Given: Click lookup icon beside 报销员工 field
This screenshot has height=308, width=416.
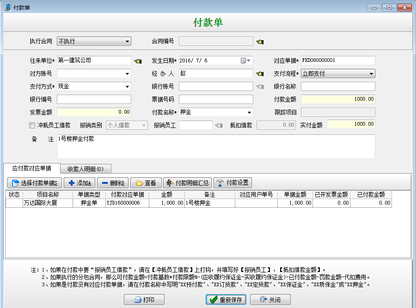Looking at the screenshot, I should coord(219,125).
